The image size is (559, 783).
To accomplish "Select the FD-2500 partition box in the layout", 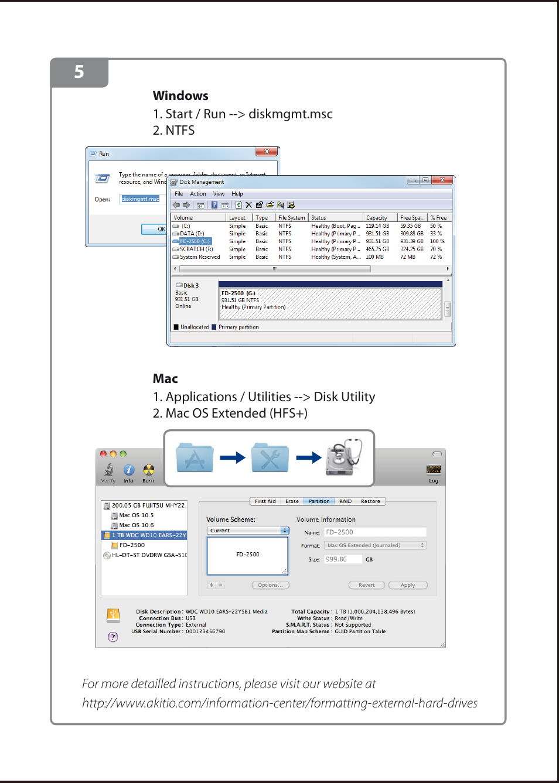I will click(x=247, y=555).
